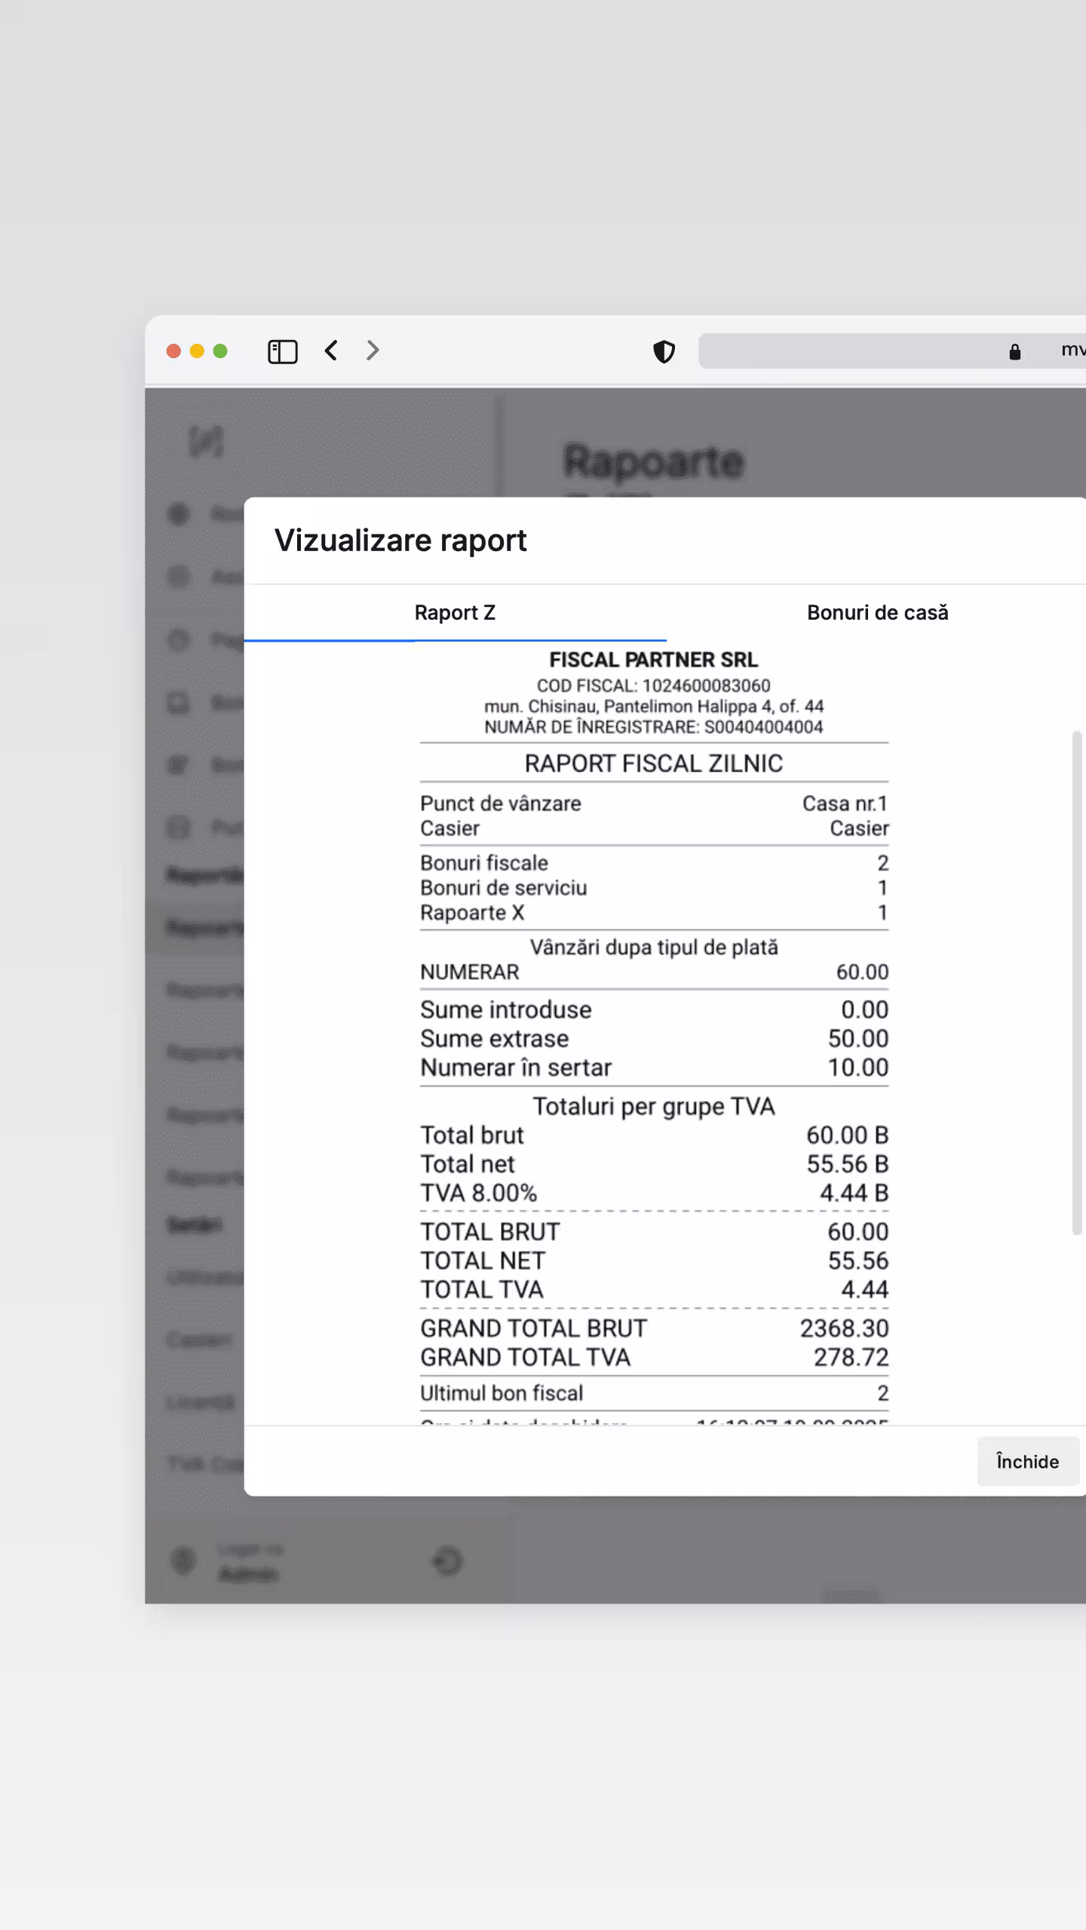This screenshot has width=1086, height=1930.
Task: Select the 2368.30 grand total value
Action: pyautogui.click(x=845, y=1328)
